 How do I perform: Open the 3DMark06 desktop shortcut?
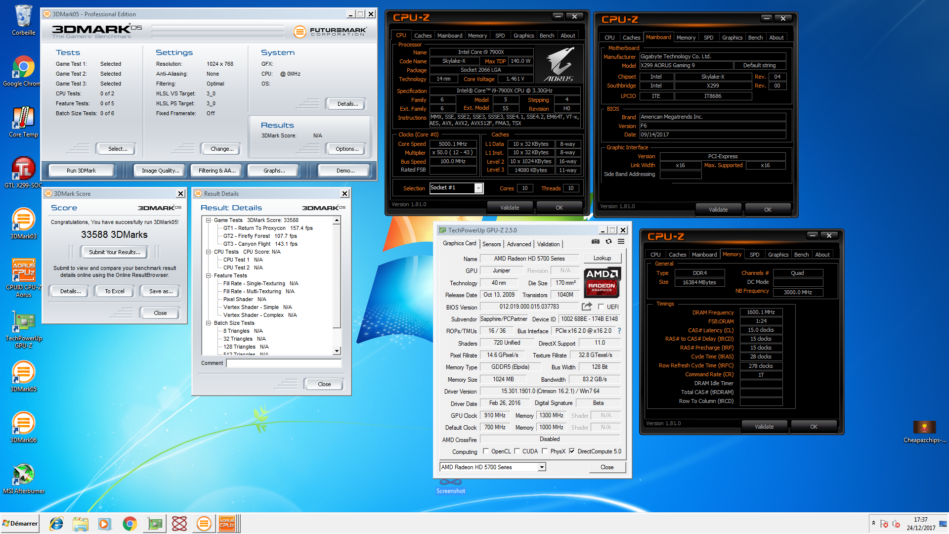tap(23, 428)
